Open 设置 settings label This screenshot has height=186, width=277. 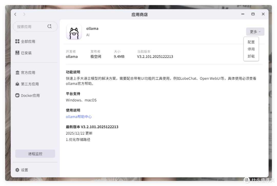point(24,170)
